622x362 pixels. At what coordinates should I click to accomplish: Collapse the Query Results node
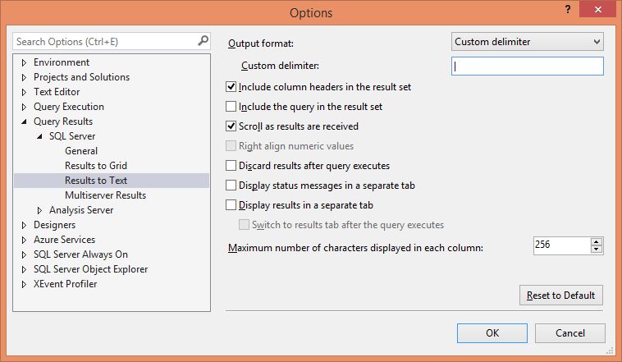24,121
